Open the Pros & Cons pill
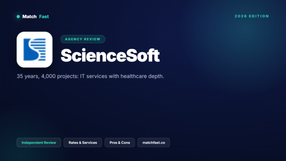The height and width of the screenshot is (161, 286). click(120, 143)
